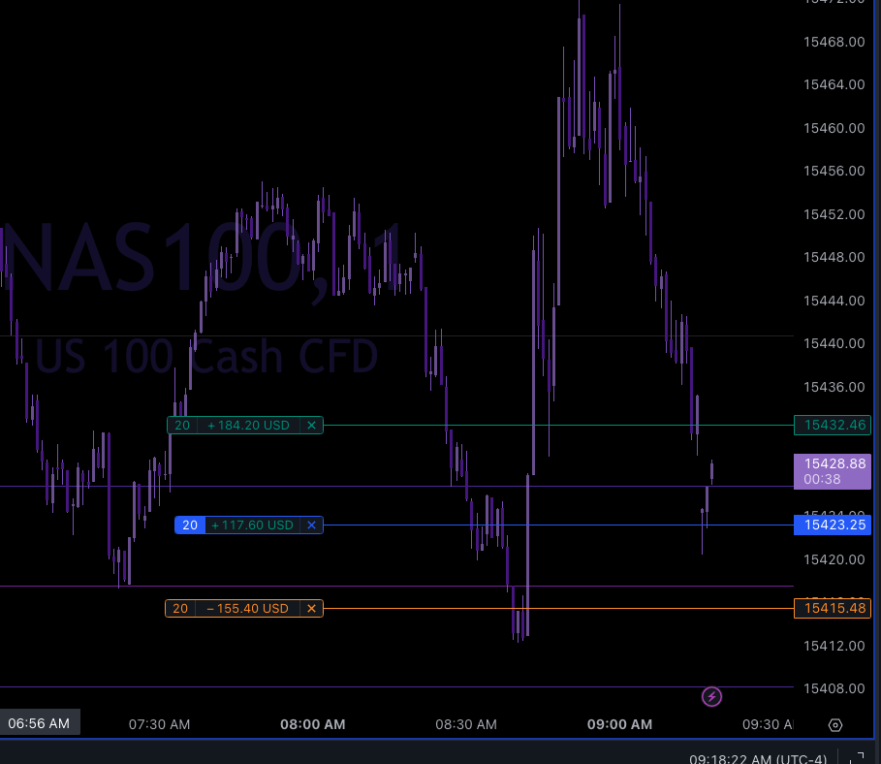Close the +117.60 USD position line
The image size is (881, 764).
tap(311, 525)
